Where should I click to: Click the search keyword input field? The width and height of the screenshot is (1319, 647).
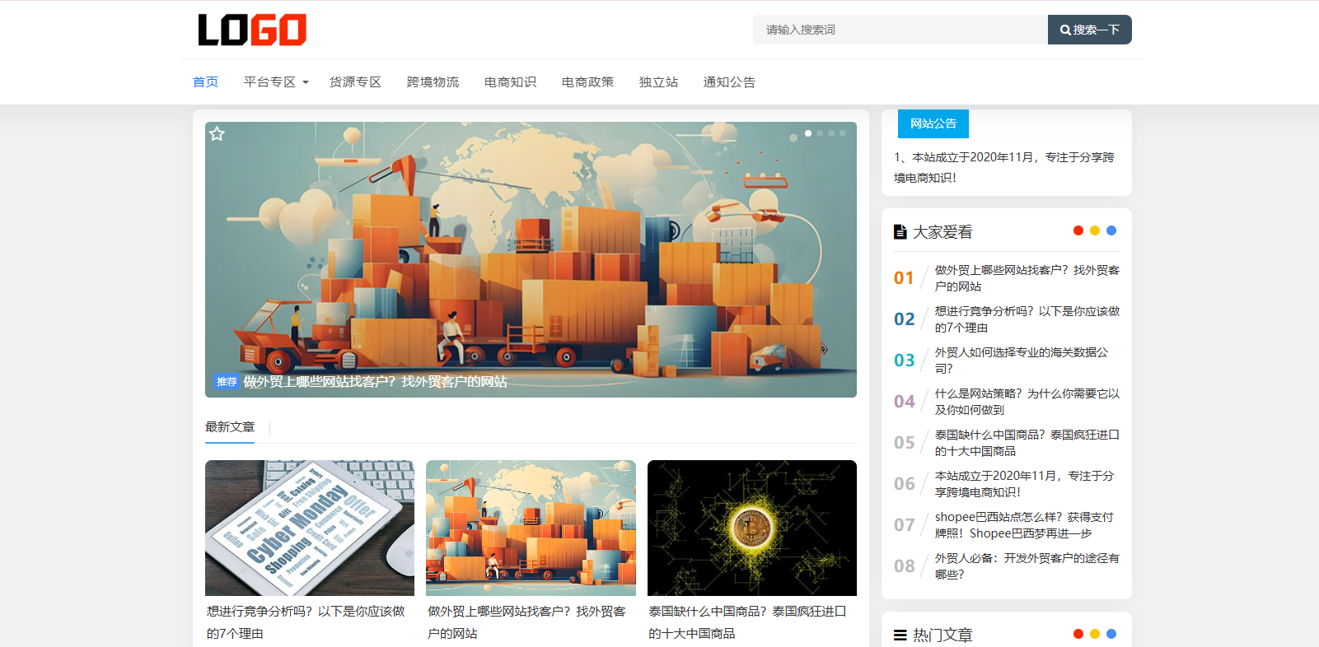900,30
